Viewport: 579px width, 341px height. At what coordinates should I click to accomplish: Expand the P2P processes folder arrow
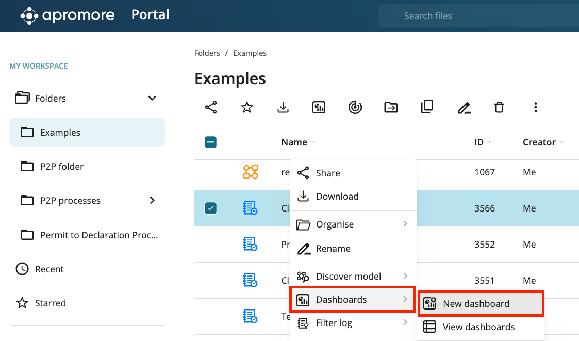(152, 200)
